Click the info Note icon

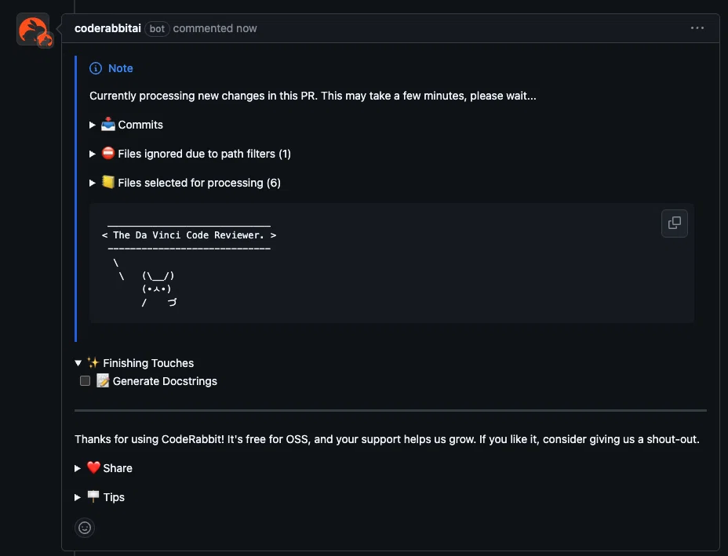tap(96, 68)
